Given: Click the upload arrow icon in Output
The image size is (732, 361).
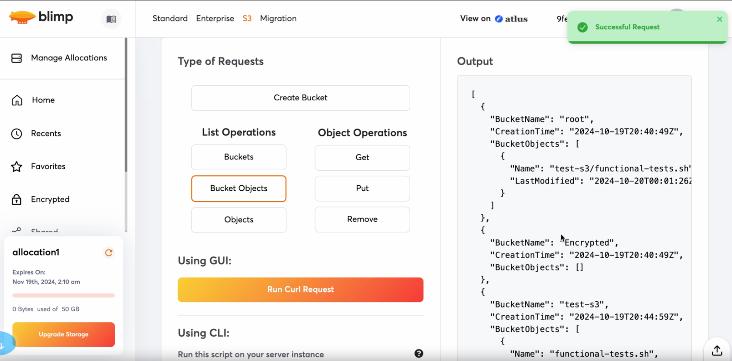Looking at the screenshot, I should coord(717,351).
